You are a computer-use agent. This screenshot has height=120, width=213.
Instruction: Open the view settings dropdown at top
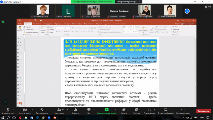(x=128, y=2)
